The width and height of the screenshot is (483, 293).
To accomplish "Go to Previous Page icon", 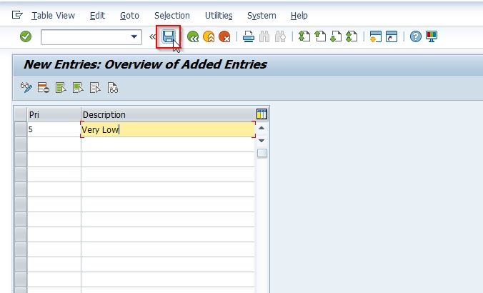I will click(x=320, y=36).
